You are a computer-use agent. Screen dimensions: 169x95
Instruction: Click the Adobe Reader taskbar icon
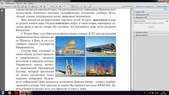(x=22, y=93)
